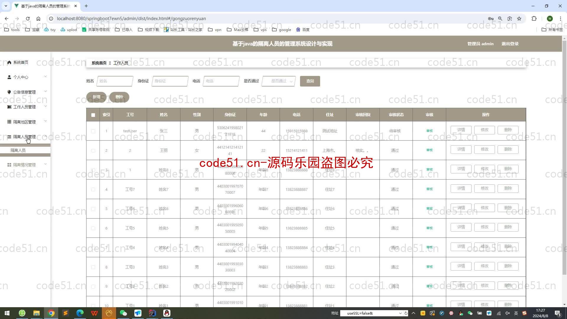Viewport: 567px width, 319px height.
Task: Click 修改 for row 王丽
Action: [x=484, y=149]
